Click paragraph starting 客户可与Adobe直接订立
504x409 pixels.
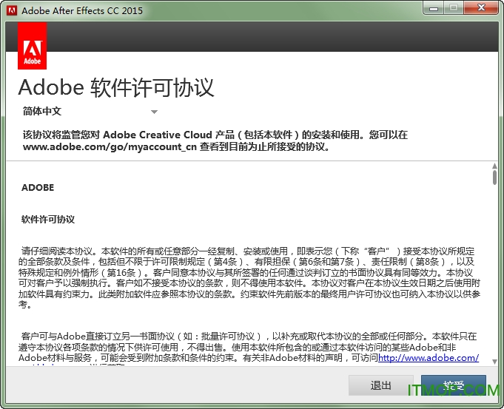[249, 348]
